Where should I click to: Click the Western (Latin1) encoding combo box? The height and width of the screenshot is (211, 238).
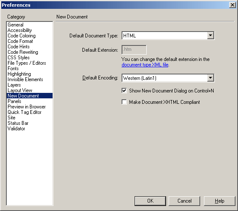pos(168,78)
